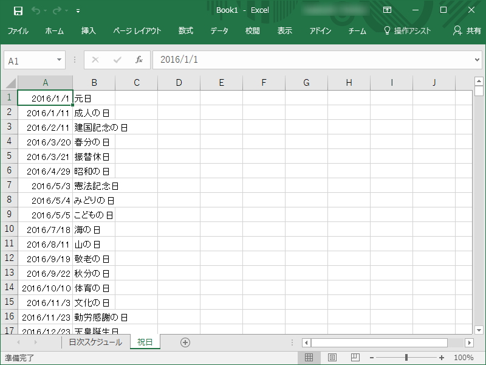Click cell containing 元日
The height and width of the screenshot is (365, 486).
[x=94, y=98]
